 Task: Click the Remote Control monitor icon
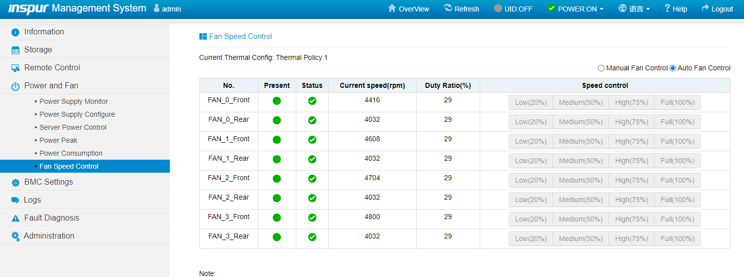coord(15,68)
